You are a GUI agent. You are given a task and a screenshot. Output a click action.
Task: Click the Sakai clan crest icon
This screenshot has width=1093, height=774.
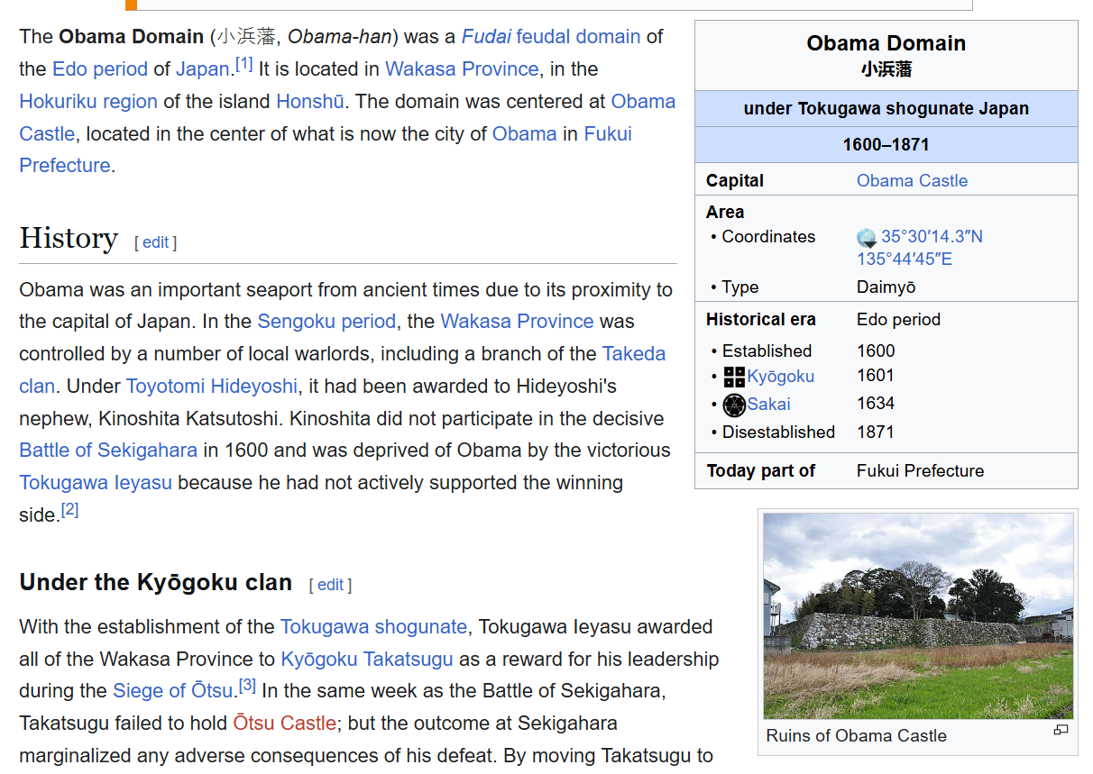734,405
